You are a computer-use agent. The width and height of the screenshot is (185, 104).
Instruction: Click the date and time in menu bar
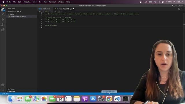click(175, 2)
